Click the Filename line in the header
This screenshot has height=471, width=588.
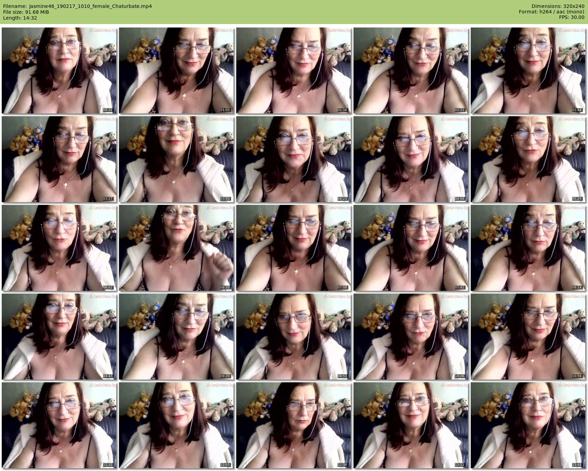click(x=77, y=6)
